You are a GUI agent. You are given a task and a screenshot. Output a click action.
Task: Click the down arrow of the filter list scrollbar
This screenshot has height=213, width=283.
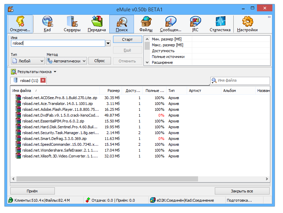(147, 62)
